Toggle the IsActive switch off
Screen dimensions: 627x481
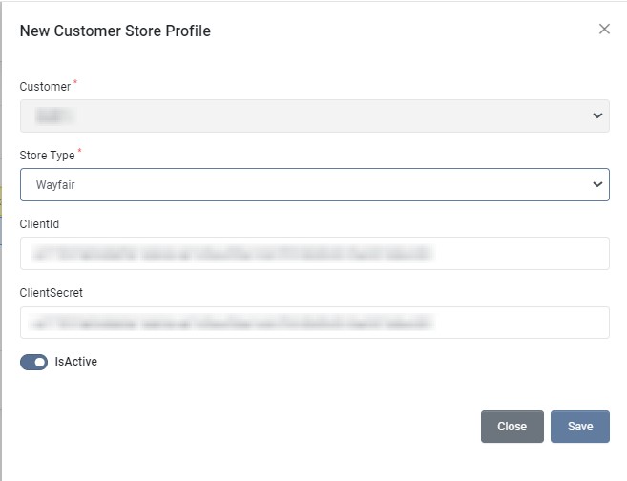tap(34, 362)
